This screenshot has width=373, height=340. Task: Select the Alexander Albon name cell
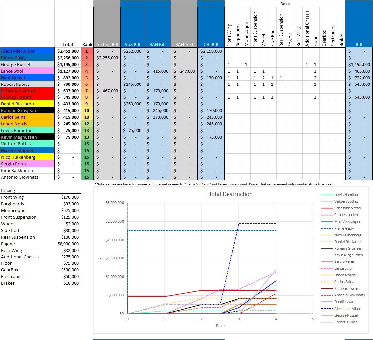tap(27, 51)
